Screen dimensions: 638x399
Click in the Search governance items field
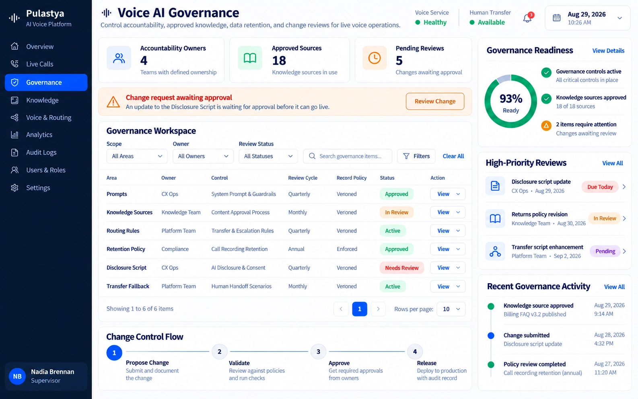[x=348, y=156]
